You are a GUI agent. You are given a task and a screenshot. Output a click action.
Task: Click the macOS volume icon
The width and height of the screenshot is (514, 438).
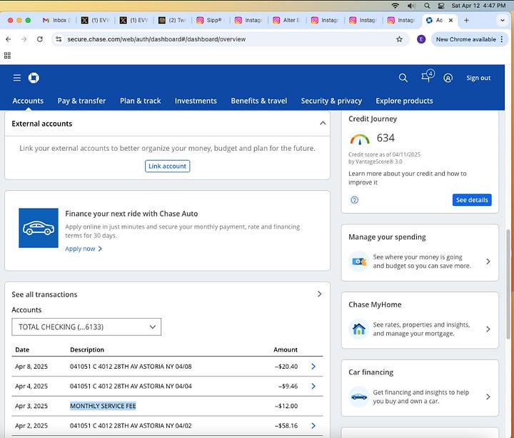click(411, 6)
